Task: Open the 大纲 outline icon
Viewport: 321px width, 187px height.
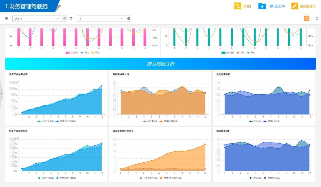Action: (x=237, y=6)
